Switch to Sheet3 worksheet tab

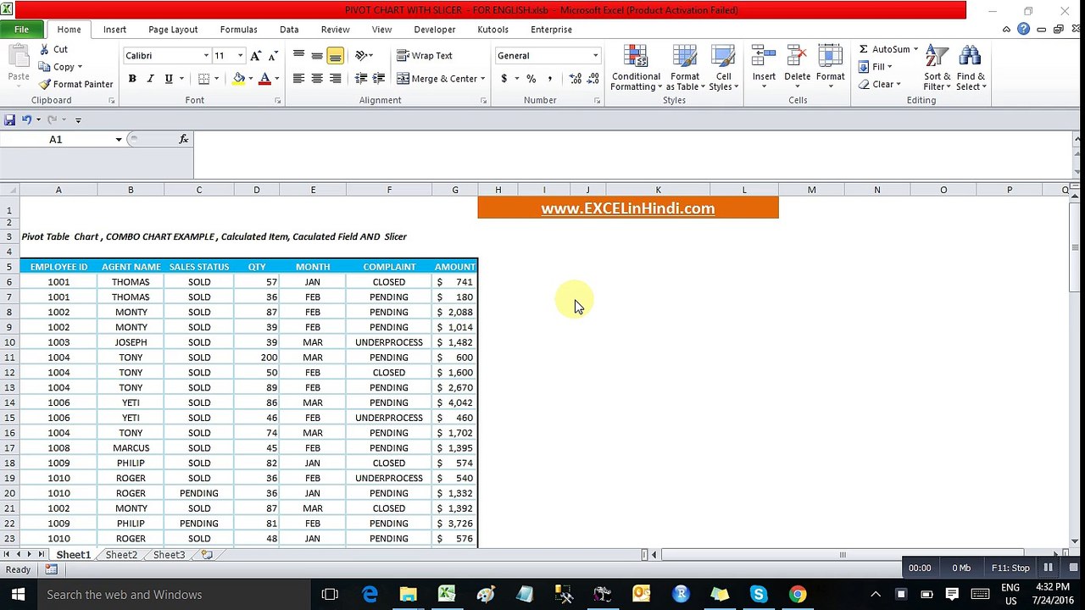click(x=169, y=555)
